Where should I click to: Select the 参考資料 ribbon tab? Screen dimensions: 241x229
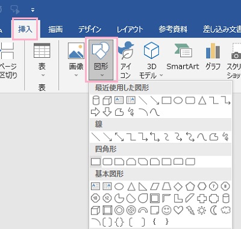point(173,30)
